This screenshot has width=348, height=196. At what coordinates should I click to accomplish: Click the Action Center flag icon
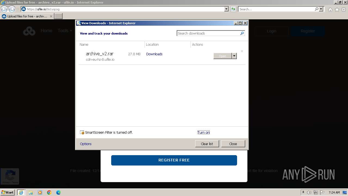322,192
